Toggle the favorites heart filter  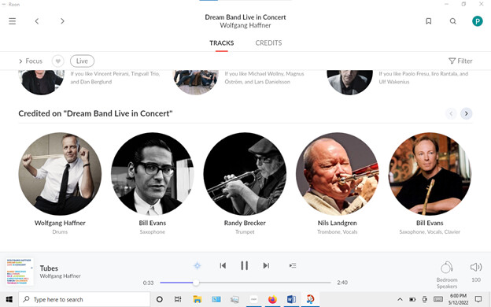tap(58, 61)
